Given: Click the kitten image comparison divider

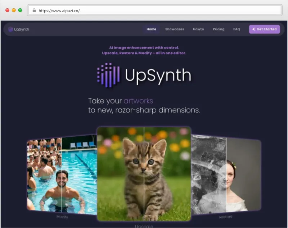Looking at the screenshot, I should 144,174.
